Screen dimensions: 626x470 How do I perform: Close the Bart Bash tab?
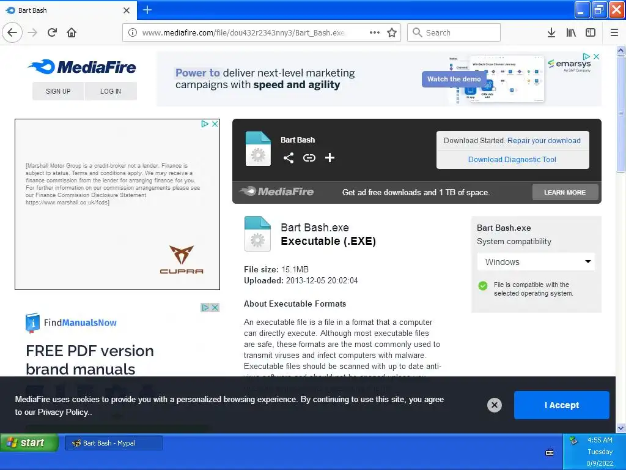tap(127, 10)
